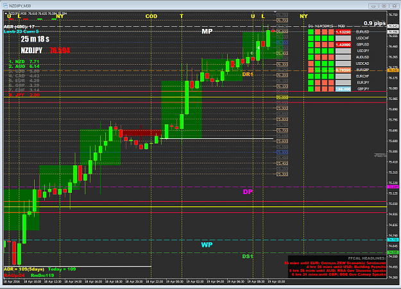Click the green D1 square in the EURUSD row
The height and width of the screenshot is (289, 401).
[x=311, y=32]
